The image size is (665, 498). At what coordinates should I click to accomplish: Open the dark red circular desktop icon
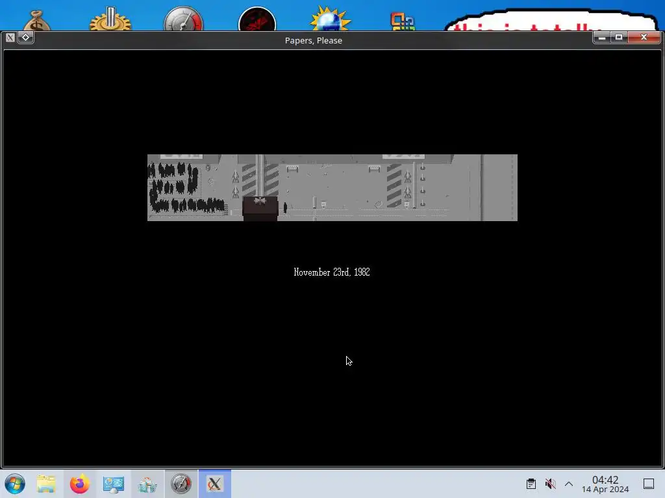click(257, 19)
